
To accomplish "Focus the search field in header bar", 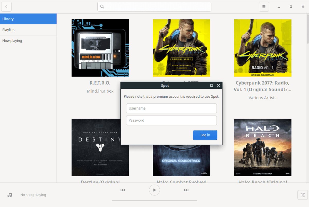I will click(154, 7).
